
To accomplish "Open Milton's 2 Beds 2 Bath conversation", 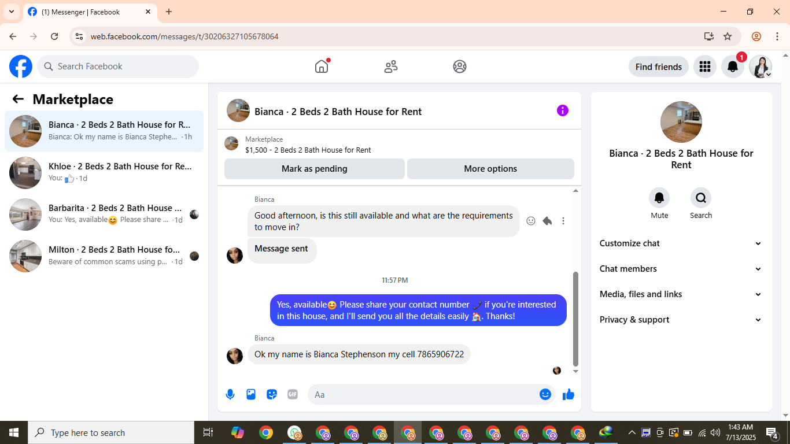I will pyautogui.click(x=104, y=256).
